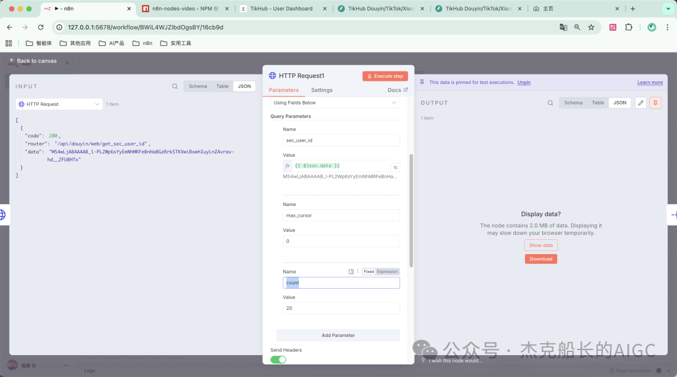Viewport: 677px width, 377px height.
Task: Open the count parameter options menu
Action: pyautogui.click(x=357, y=271)
